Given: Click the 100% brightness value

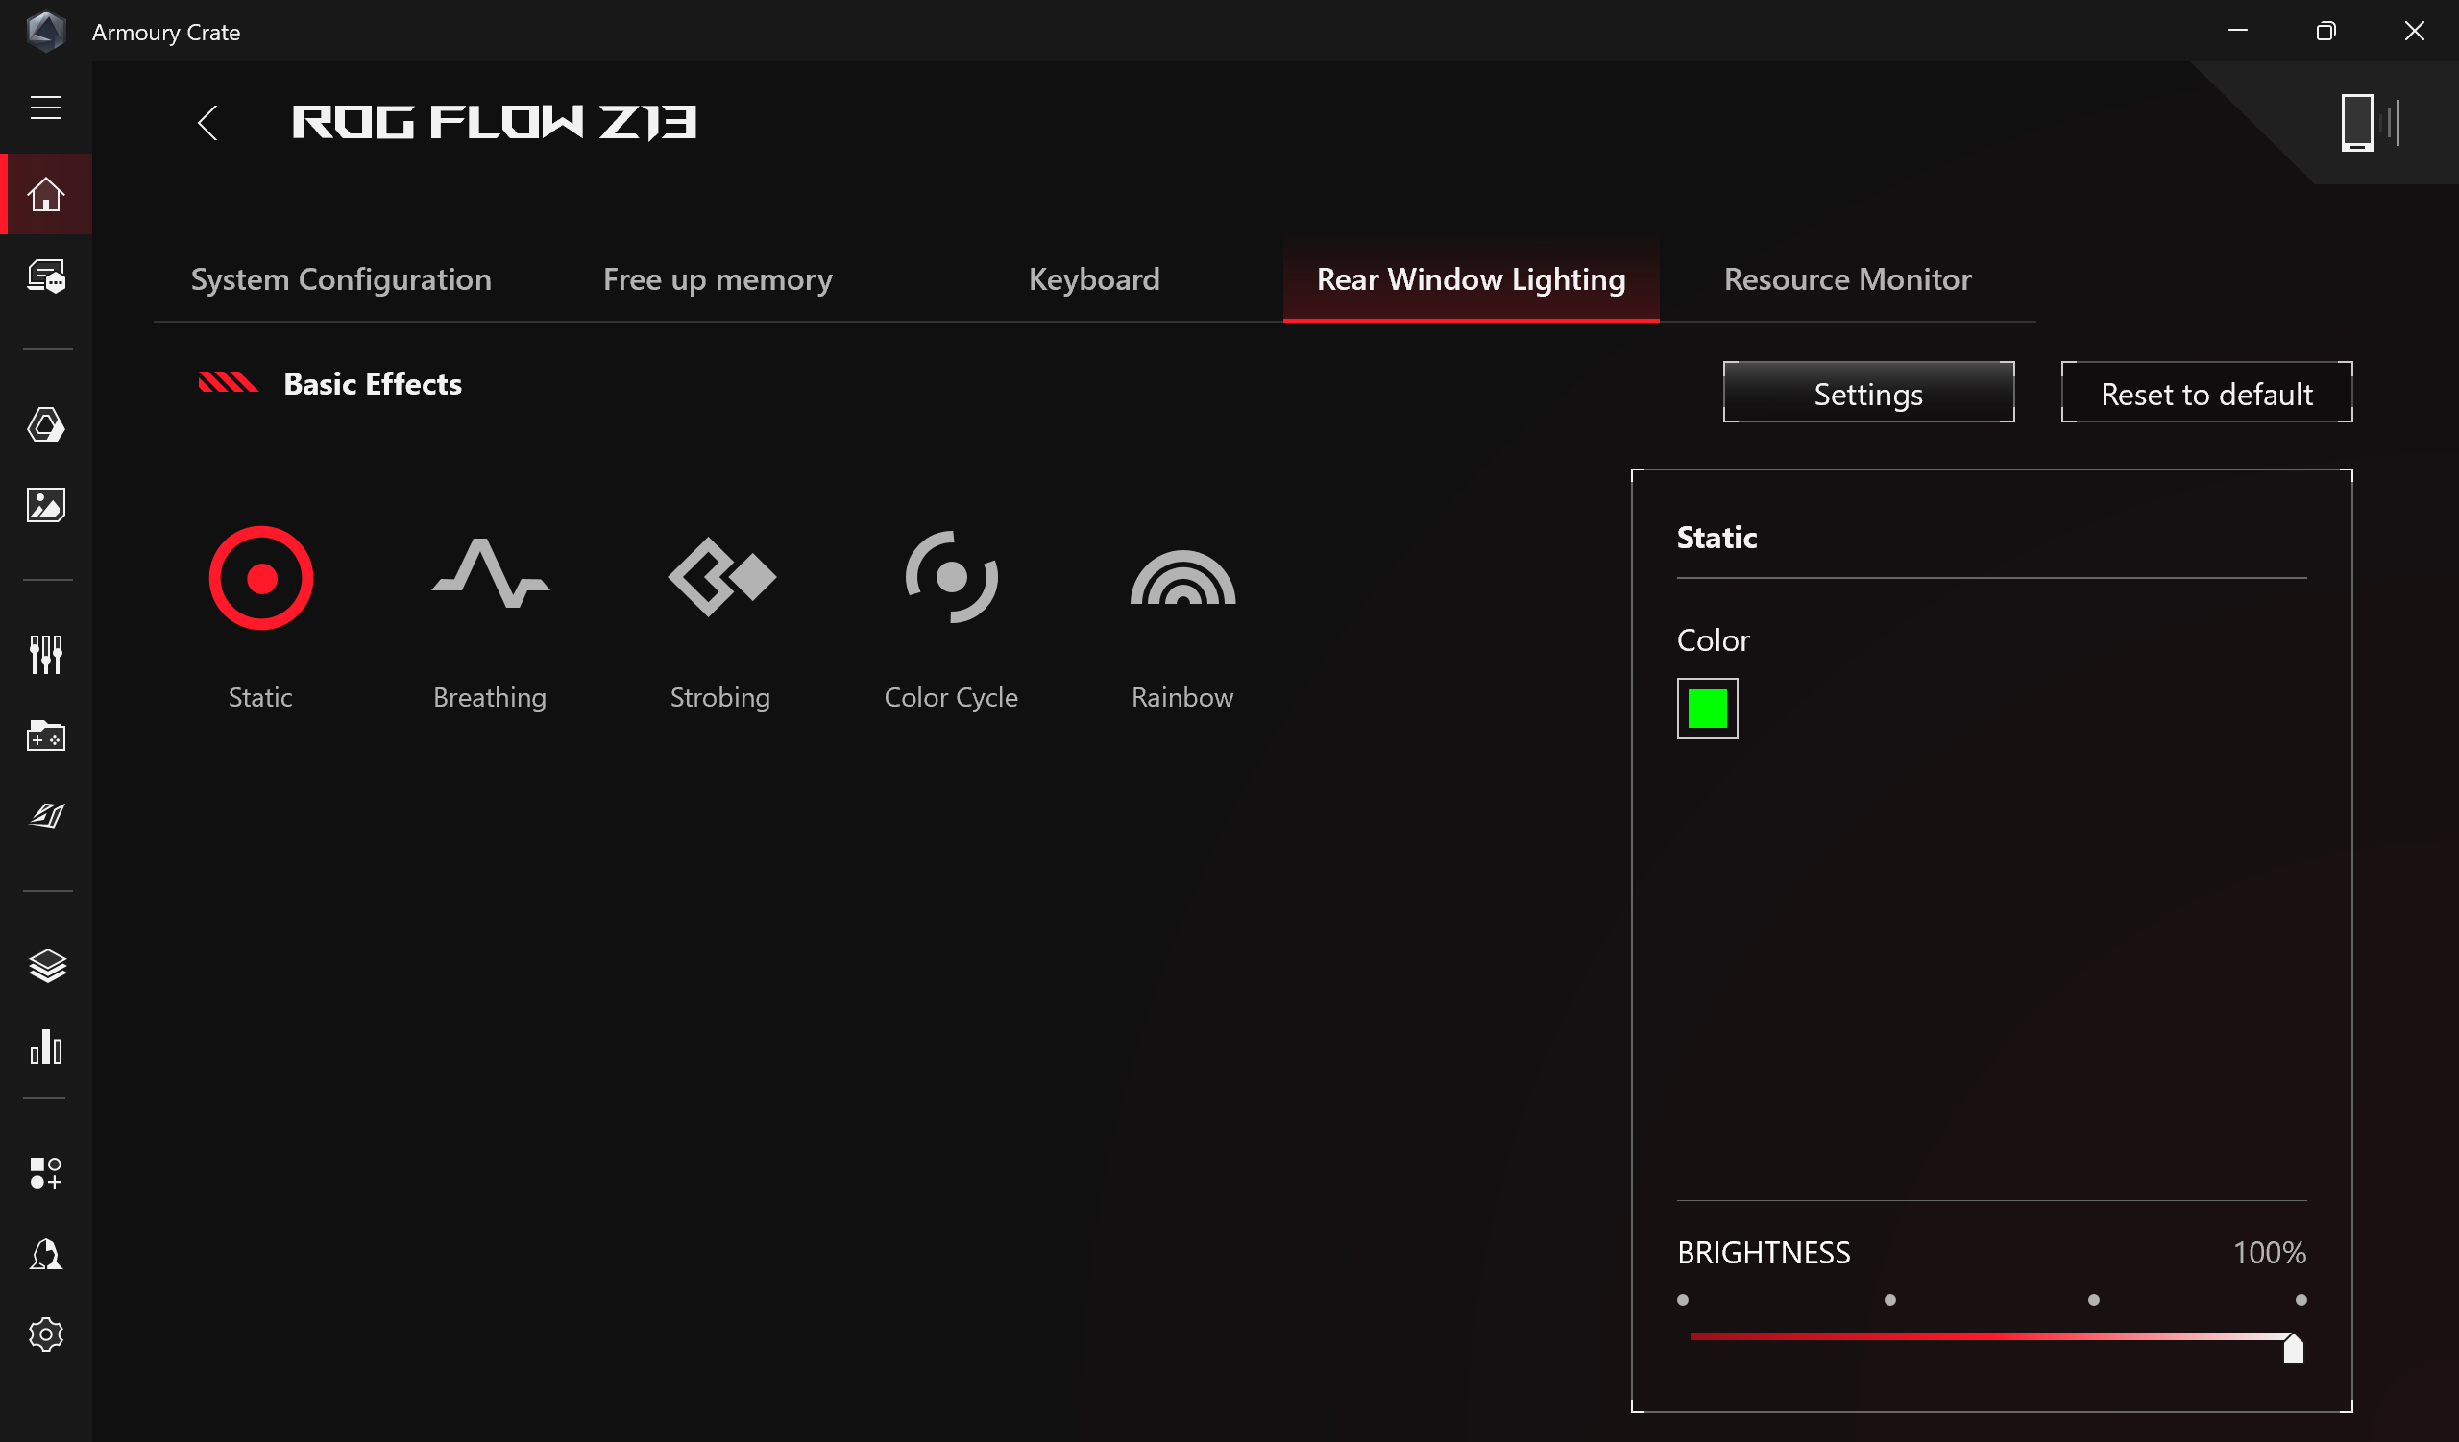Looking at the screenshot, I should click(x=2270, y=1253).
